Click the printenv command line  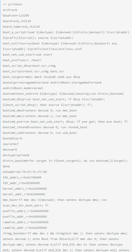[x=13, y=4]
